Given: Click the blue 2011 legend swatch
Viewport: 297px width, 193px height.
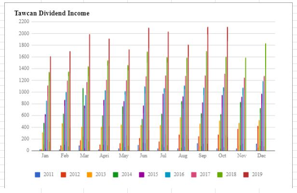Looking at the screenshot, I should click(x=37, y=174).
